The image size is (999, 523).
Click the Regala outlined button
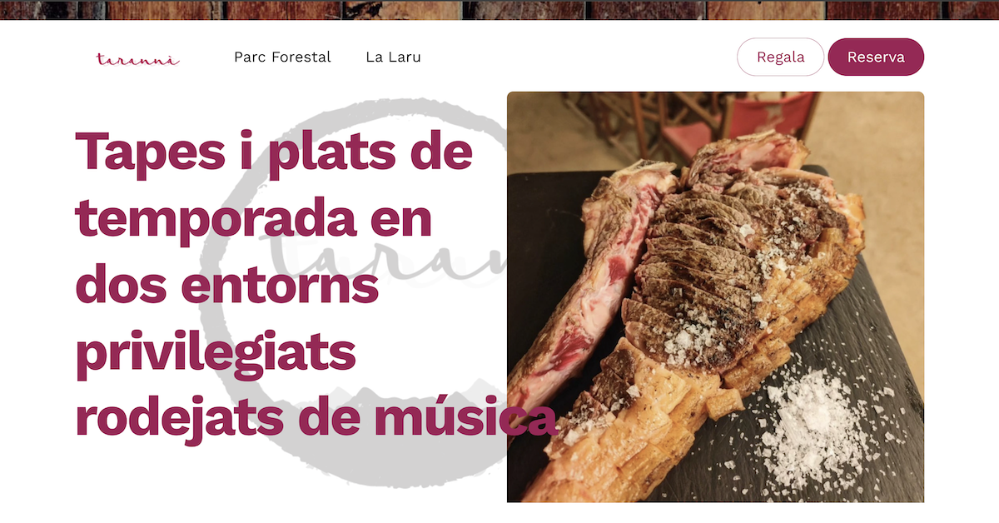pyautogui.click(x=780, y=57)
